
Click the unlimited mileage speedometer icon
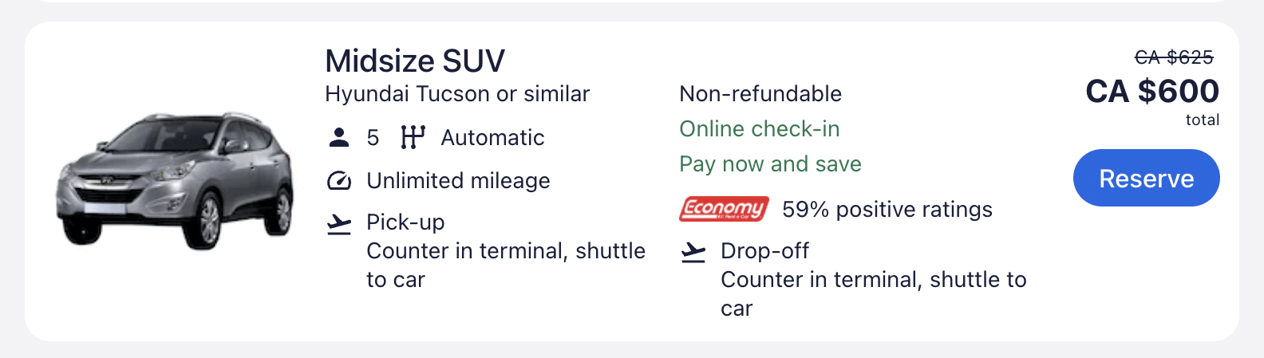[x=339, y=181]
